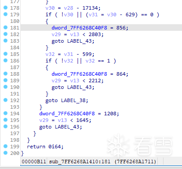The width and height of the screenshot is (182, 169).
Task: Click 0i64 return value on line 199
Action: coord(55,147)
